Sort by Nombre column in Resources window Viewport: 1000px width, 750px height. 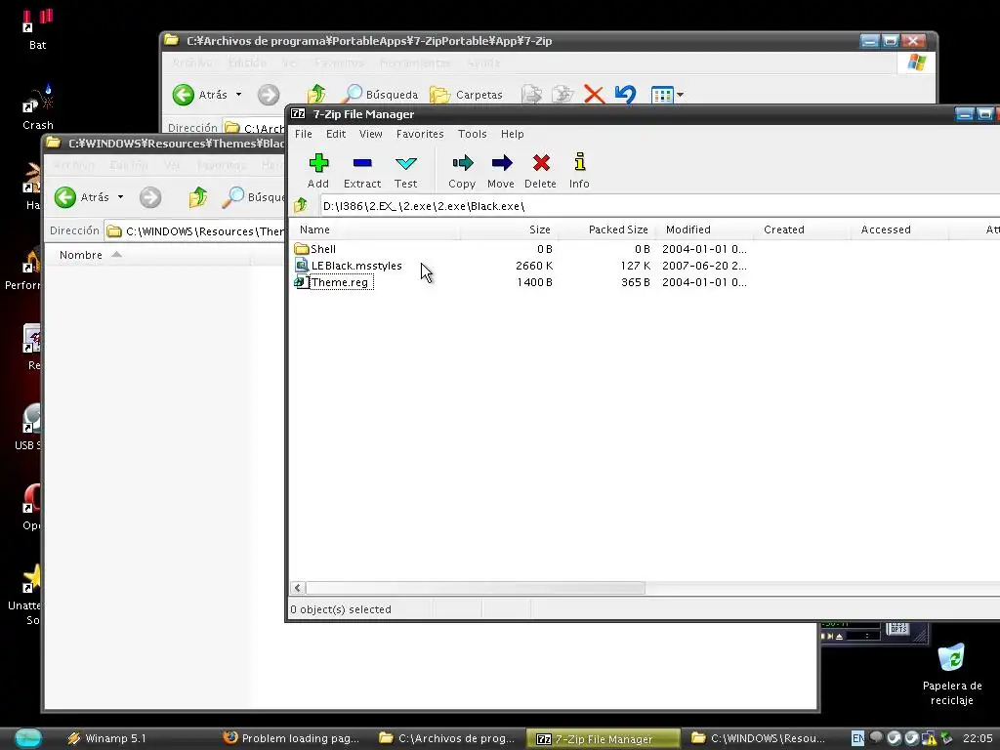[x=148, y=255]
